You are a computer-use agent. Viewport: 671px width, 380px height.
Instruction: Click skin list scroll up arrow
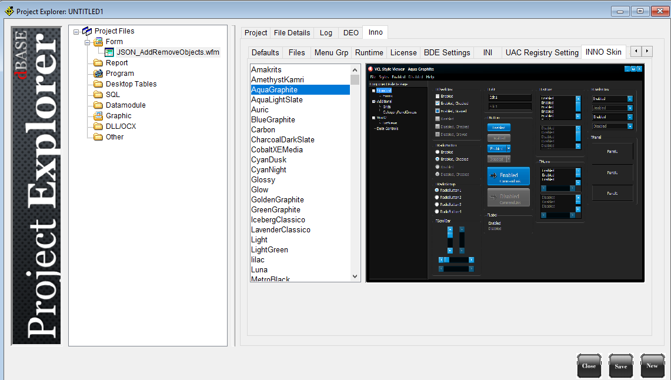[355, 70]
